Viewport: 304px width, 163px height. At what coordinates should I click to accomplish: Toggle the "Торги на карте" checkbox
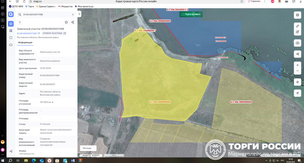(183, 14)
